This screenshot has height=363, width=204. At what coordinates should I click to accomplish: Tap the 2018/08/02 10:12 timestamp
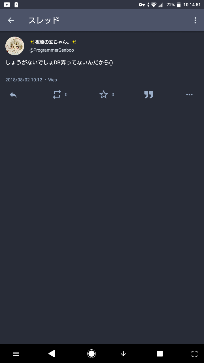pos(24,80)
